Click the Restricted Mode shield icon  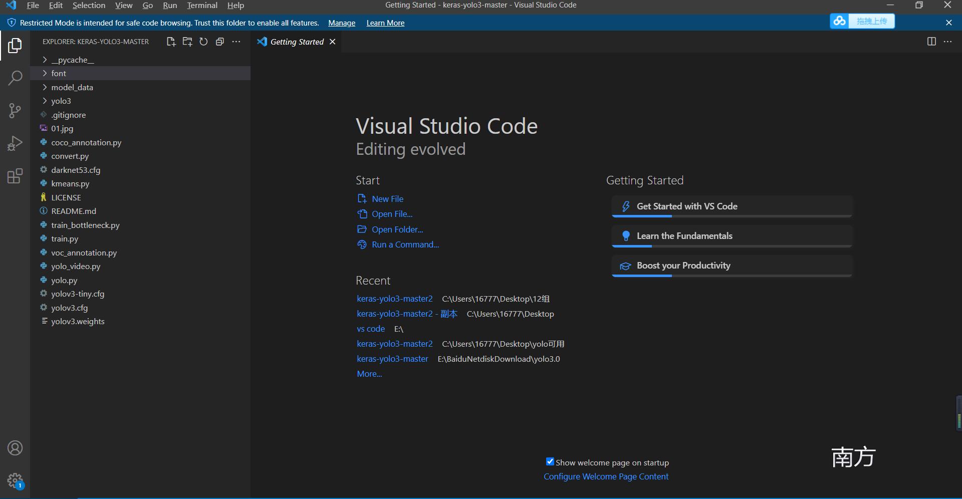tap(11, 23)
